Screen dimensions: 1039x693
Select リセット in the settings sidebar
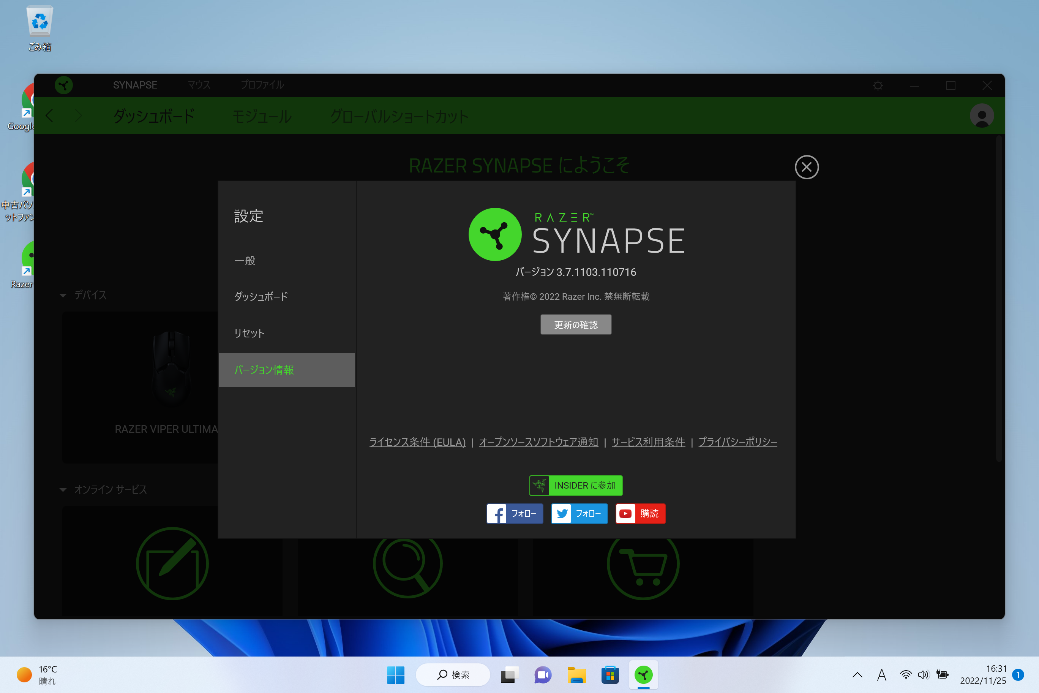[x=249, y=333]
